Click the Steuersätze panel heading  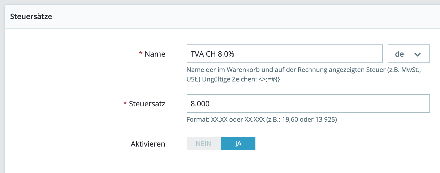pyautogui.click(x=31, y=16)
